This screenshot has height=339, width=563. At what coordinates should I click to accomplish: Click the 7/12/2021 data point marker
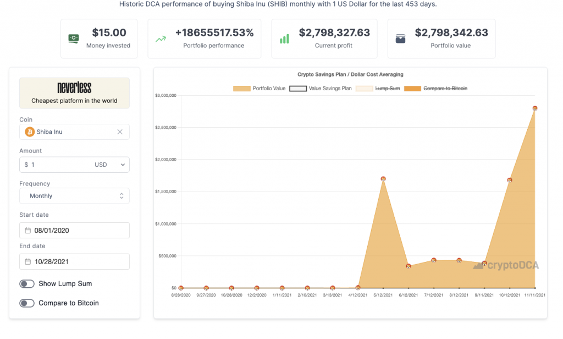(x=434, y=260)
